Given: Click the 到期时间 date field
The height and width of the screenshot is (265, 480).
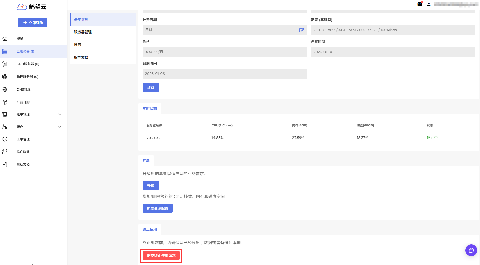Looking at the screenshot, I should pos(224,74).
